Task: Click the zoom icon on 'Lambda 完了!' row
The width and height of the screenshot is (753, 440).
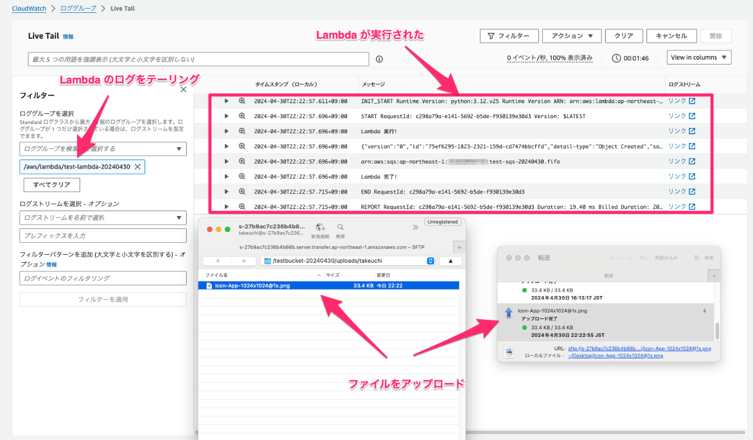Action: tap(242, 176)
